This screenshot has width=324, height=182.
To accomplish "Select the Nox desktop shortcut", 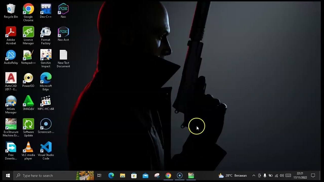I will pyautogui.click(x=63, y=11).
